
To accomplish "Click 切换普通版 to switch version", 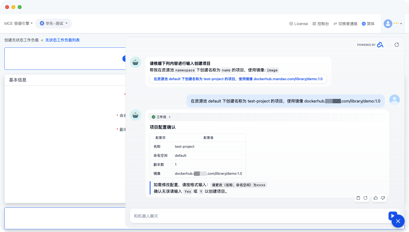I will click(345, 24).
